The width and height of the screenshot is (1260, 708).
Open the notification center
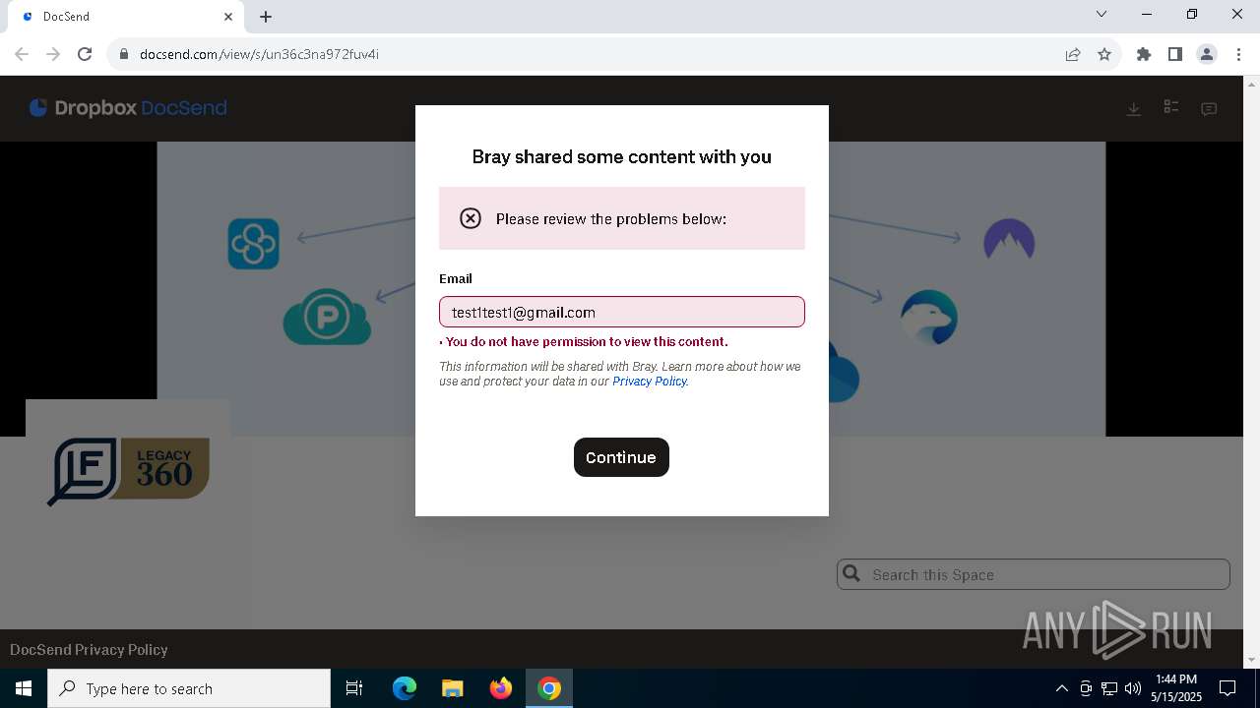(1228, 688)
